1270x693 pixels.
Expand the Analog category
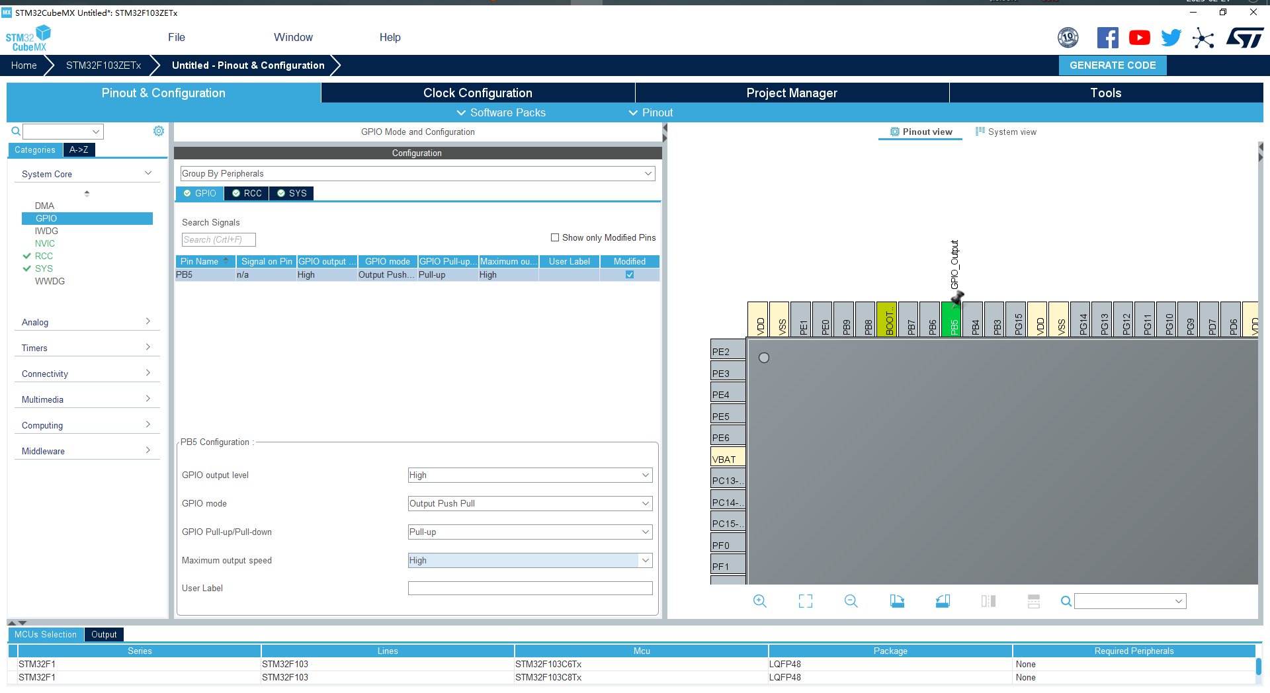click(87, 322)
